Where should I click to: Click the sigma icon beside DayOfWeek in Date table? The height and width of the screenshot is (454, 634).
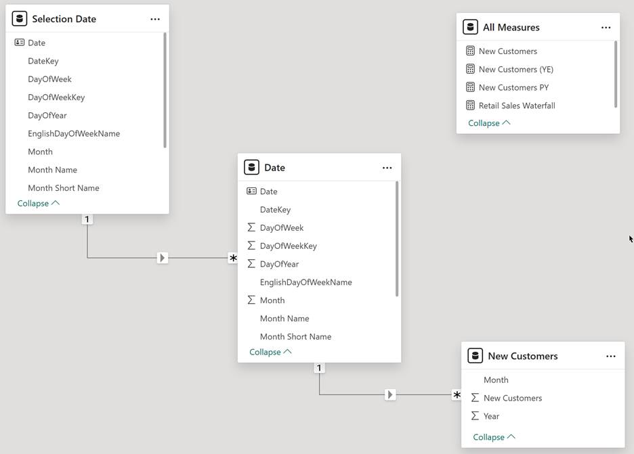(251, 228)
